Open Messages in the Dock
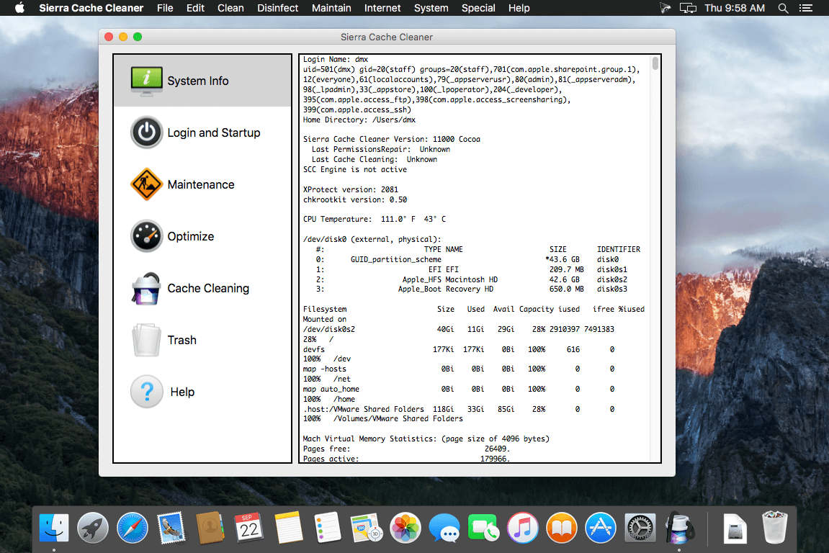The height and width of the screenshot is (553, 829). (x=444, y=528)
